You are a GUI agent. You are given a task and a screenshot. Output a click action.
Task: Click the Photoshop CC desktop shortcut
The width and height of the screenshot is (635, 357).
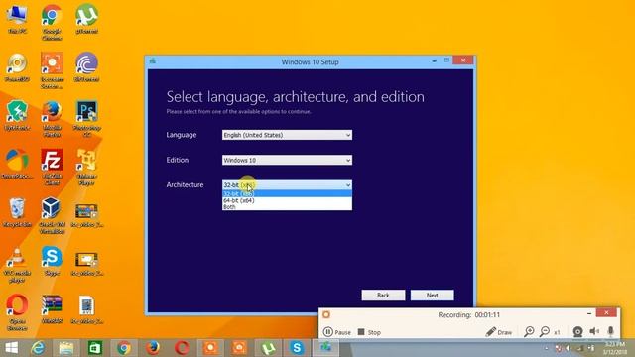tap(86, 119)
